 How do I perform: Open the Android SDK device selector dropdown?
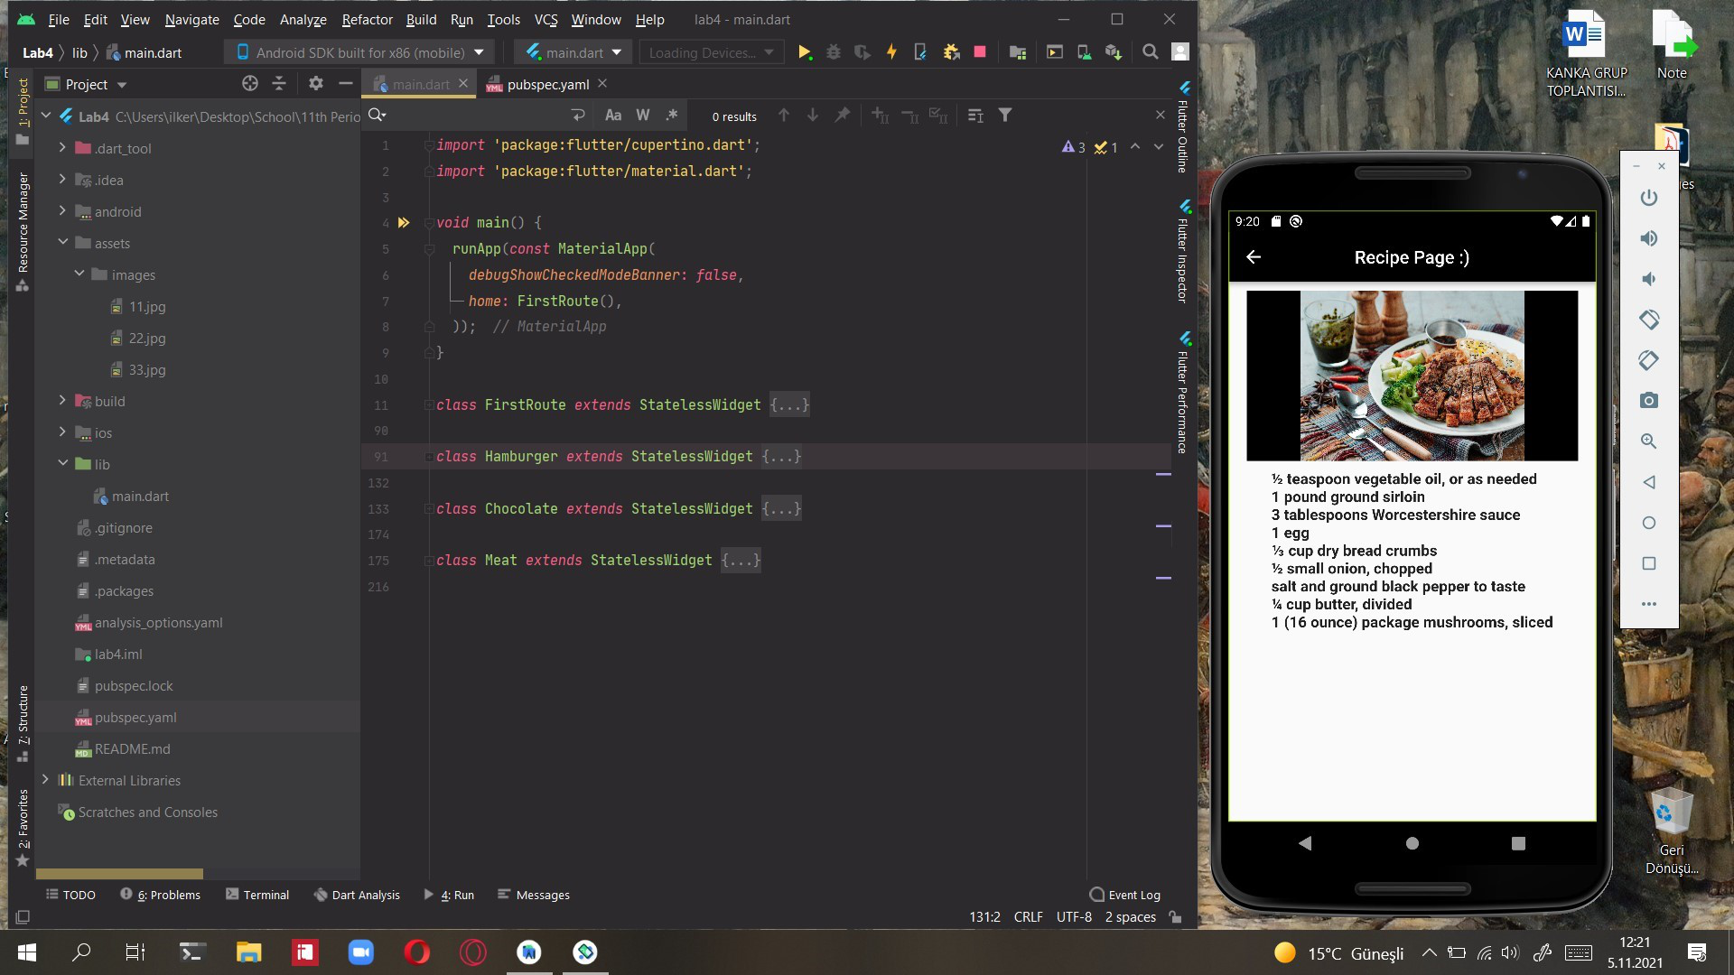360,52
